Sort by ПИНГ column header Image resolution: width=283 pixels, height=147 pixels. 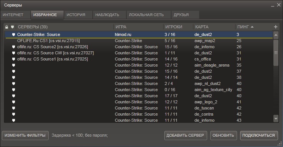tap(245, 27)
